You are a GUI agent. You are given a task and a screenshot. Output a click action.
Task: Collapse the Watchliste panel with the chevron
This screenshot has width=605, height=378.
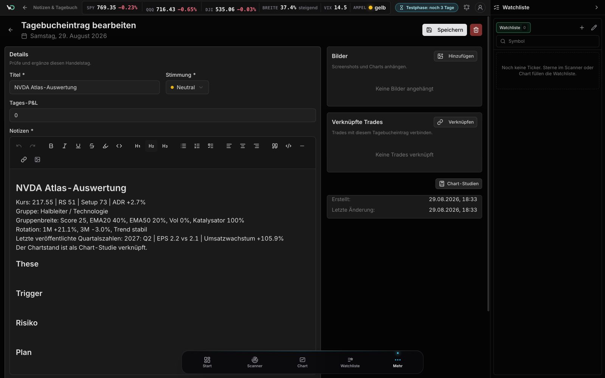click(x=597, y=8)
